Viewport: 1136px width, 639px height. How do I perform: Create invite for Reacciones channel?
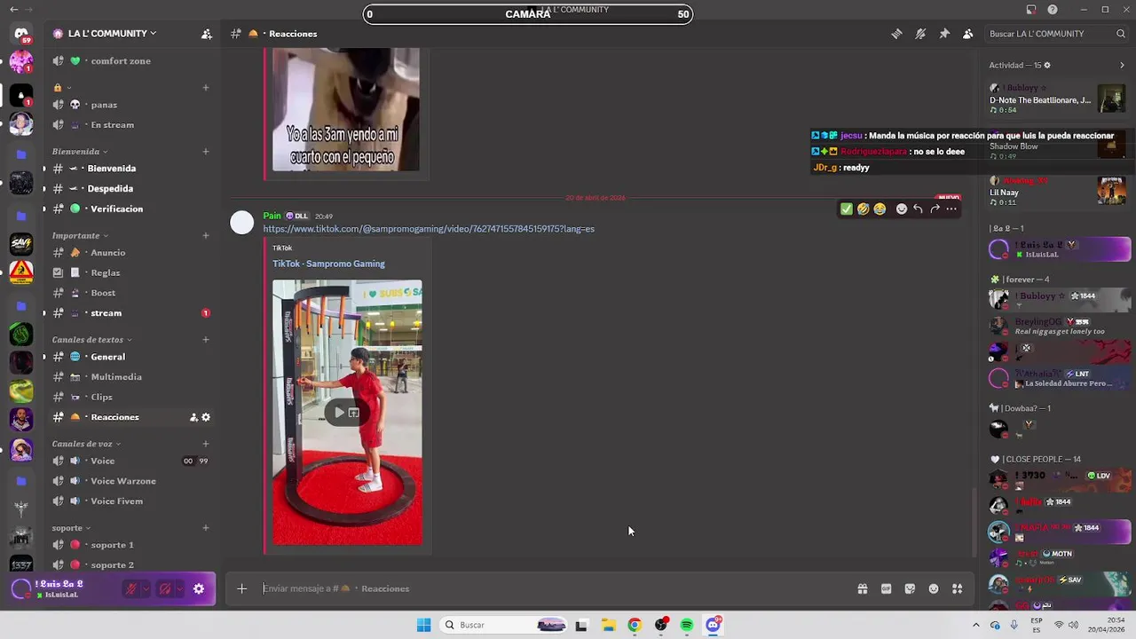(193, 417)
